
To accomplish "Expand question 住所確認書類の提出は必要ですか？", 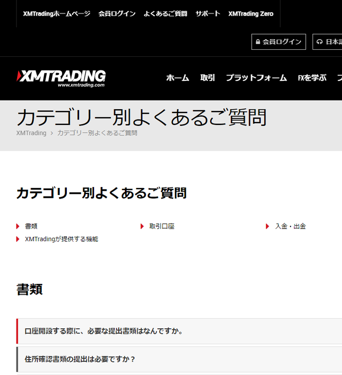I will 179,359.
